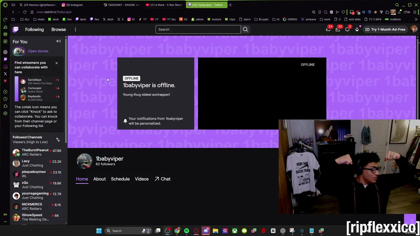Sort followed channels by viewers toggle
This screenshot has height=236, width=420.
[58, 140]
